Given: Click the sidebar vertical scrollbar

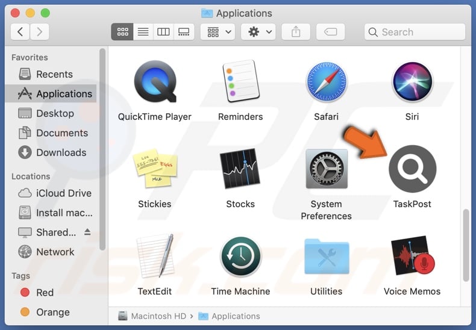Looking at the screenshot, I should click(102, 149).
